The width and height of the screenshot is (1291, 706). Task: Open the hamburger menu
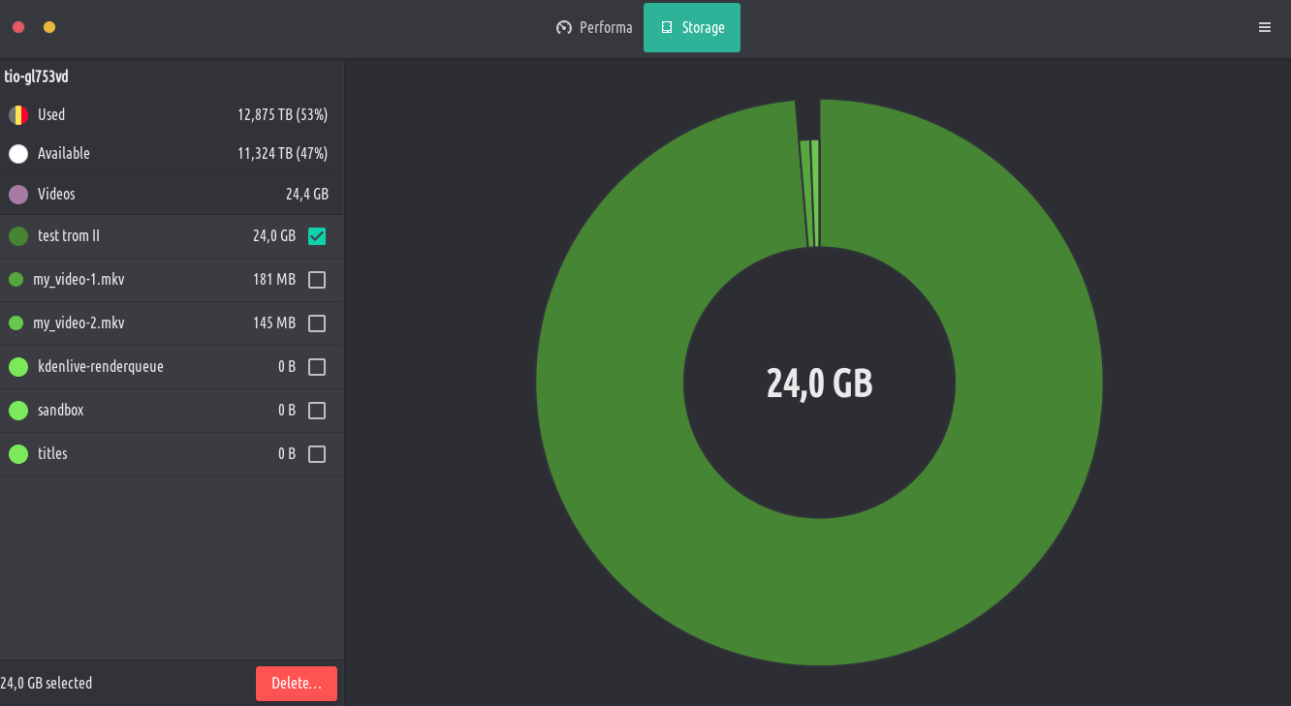1264,27
